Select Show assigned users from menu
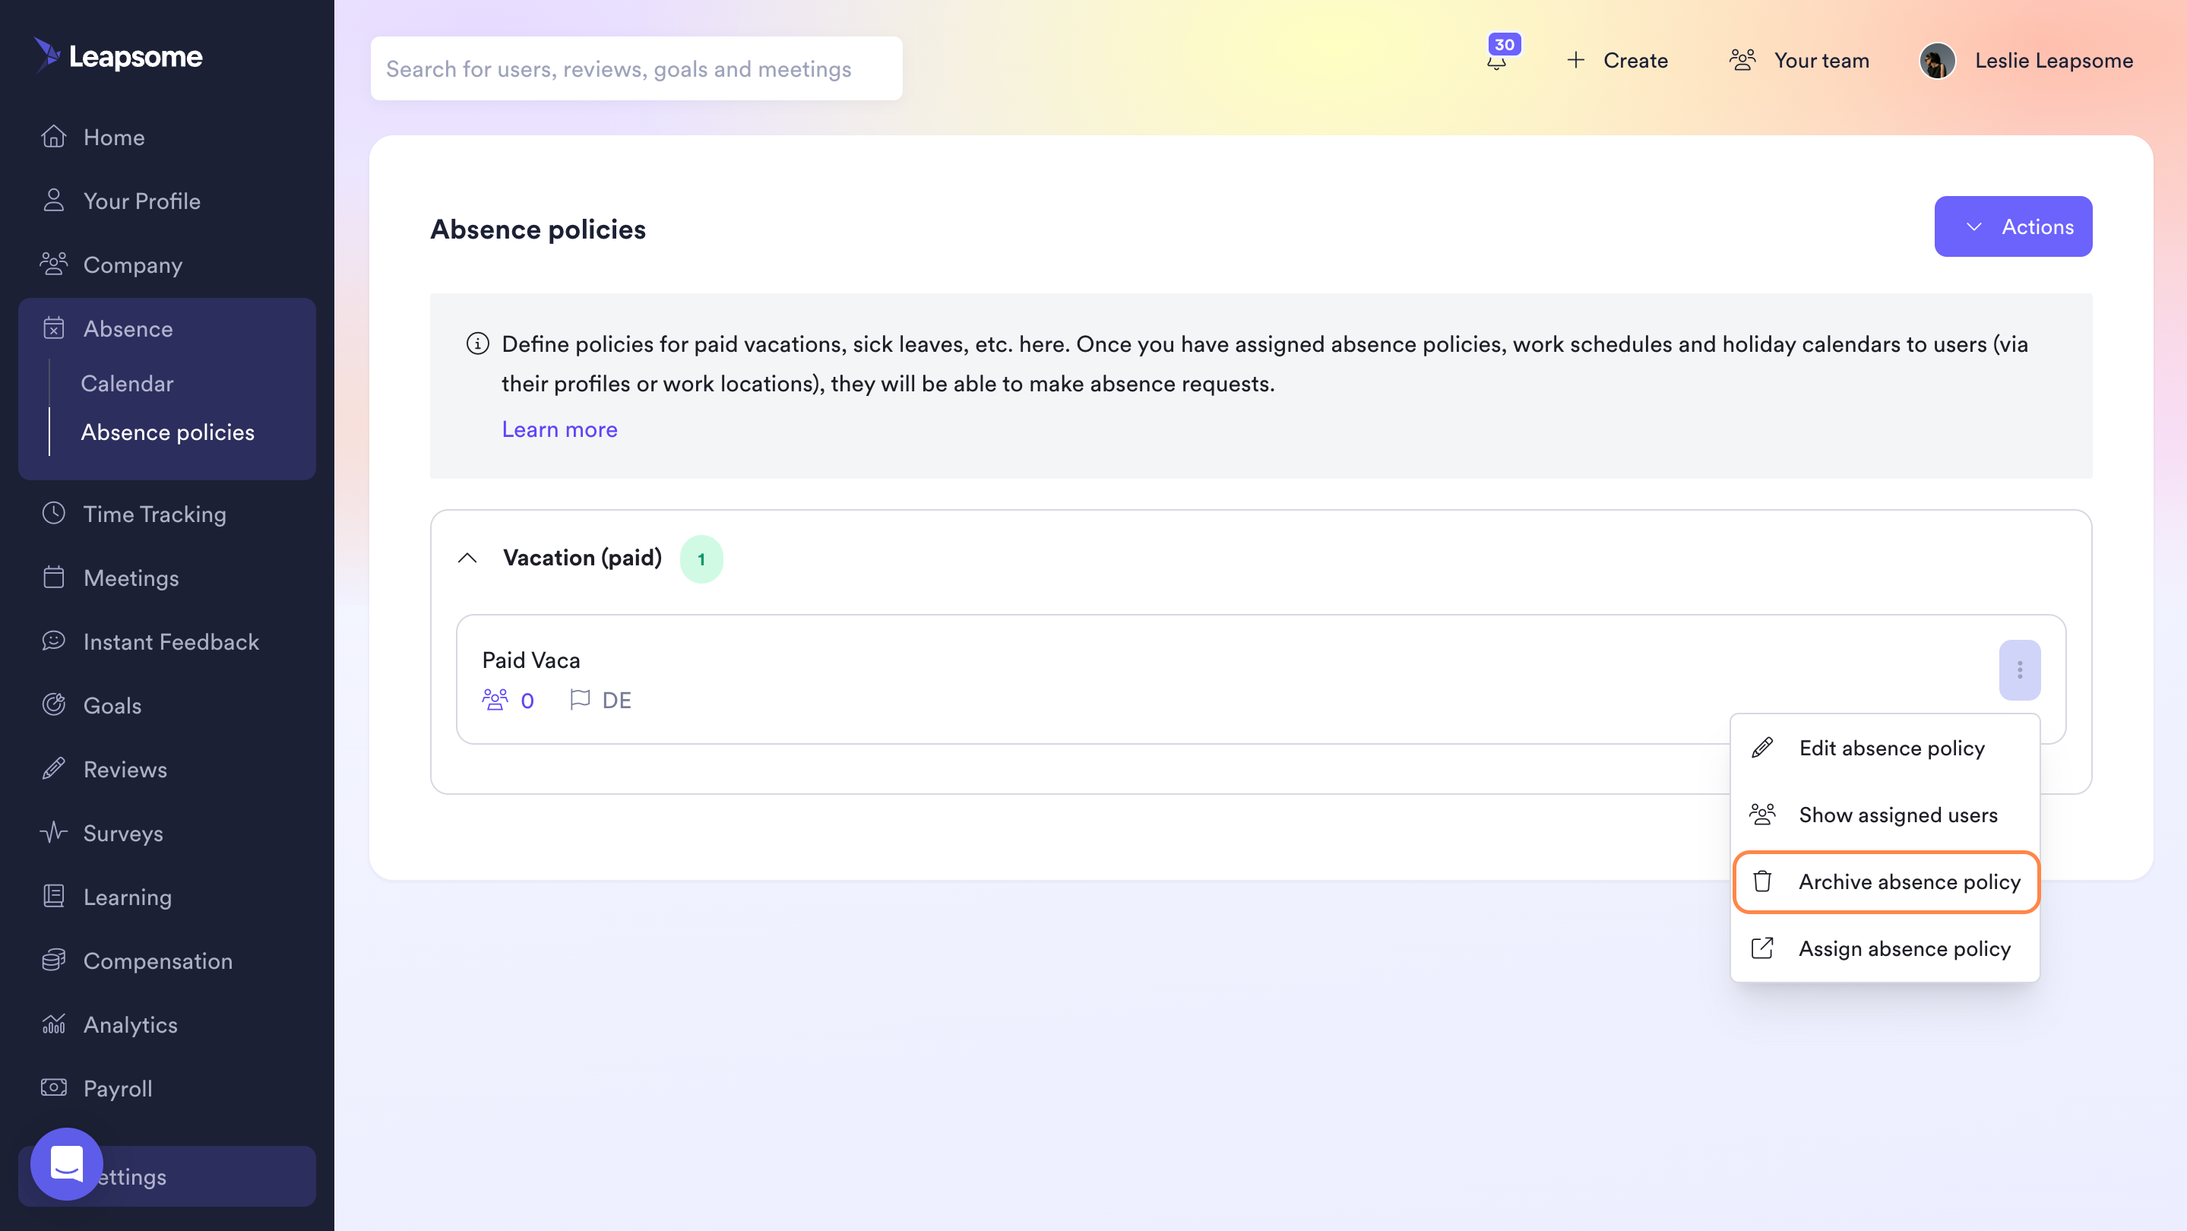2187x1231 pixels. coord(1885,814)
